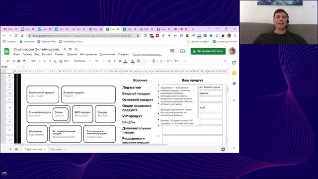Click the side panel add-ons plus icon
This screenshot has height=179, width=318.
tap(234, 100)
